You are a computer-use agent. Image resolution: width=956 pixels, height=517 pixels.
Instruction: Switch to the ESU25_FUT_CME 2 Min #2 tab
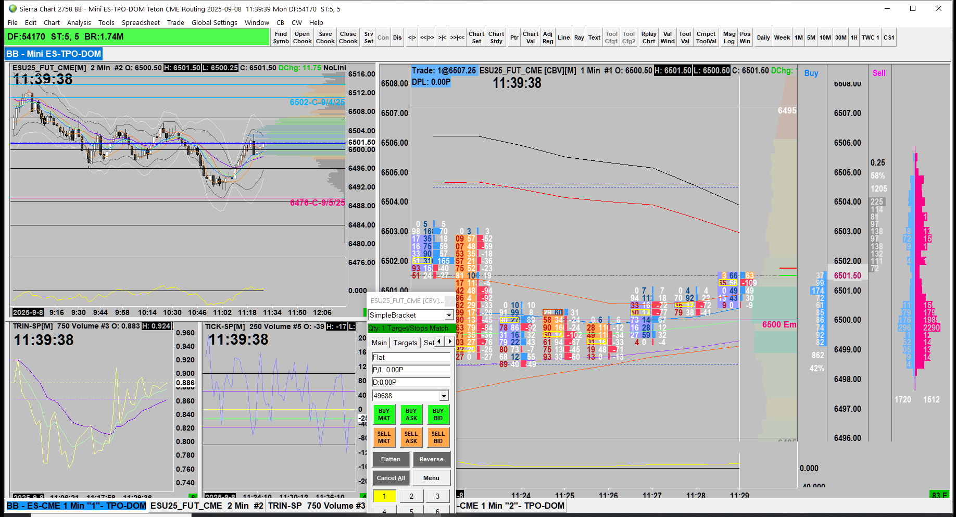tap(207, 506)
